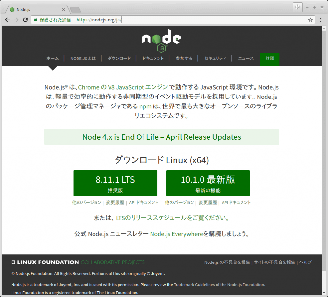The width and height of the screenshot is (328, 297).
Task: Open API ドキュメント under 10.1.0 最新版
Action: [x=236, y=202]
